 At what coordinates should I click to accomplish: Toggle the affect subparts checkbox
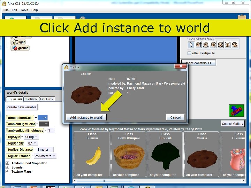click(x=189, y=53)
